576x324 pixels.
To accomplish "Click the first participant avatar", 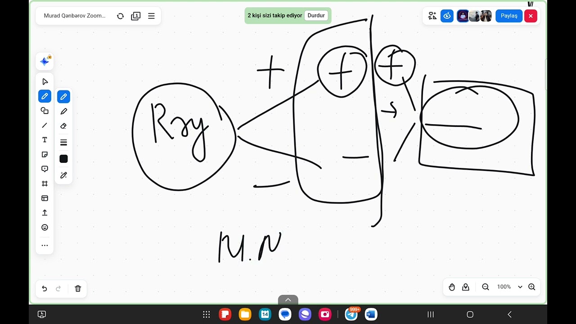I will click(463, 16).
